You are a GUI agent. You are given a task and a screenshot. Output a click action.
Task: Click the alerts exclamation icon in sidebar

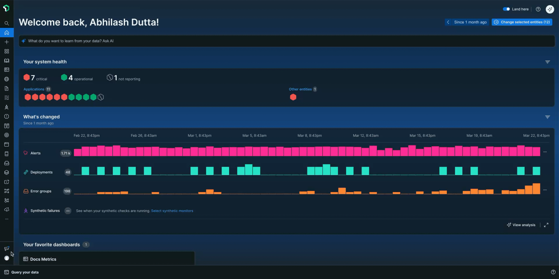(6, 116)
